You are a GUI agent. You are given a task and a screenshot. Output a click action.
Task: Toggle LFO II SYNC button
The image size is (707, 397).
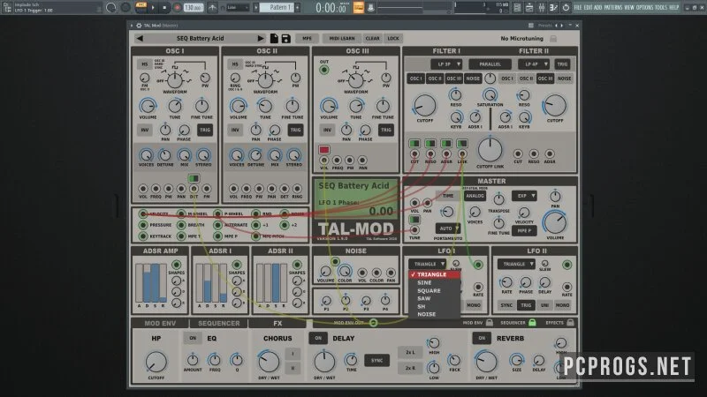(x=506, y=305)
